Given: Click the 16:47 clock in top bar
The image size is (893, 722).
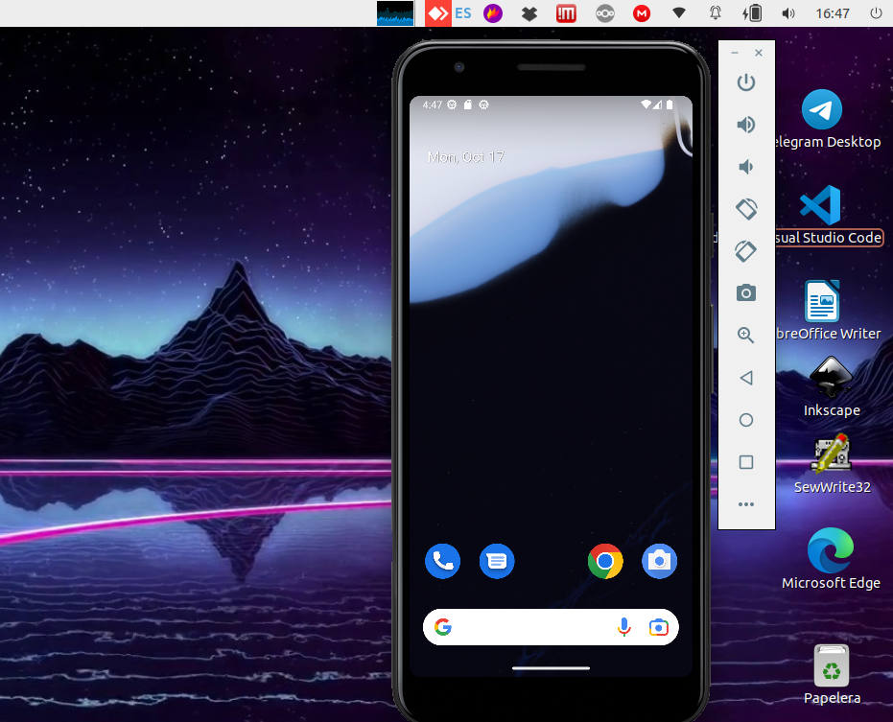Looking at the screenshot, I should [x=832, y=13].
